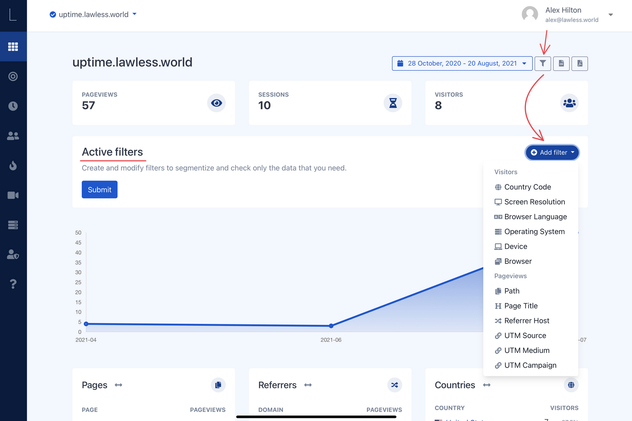Open the uptime.lawless.world website selector dropdown
632x421 pixels.
[94, 14]
